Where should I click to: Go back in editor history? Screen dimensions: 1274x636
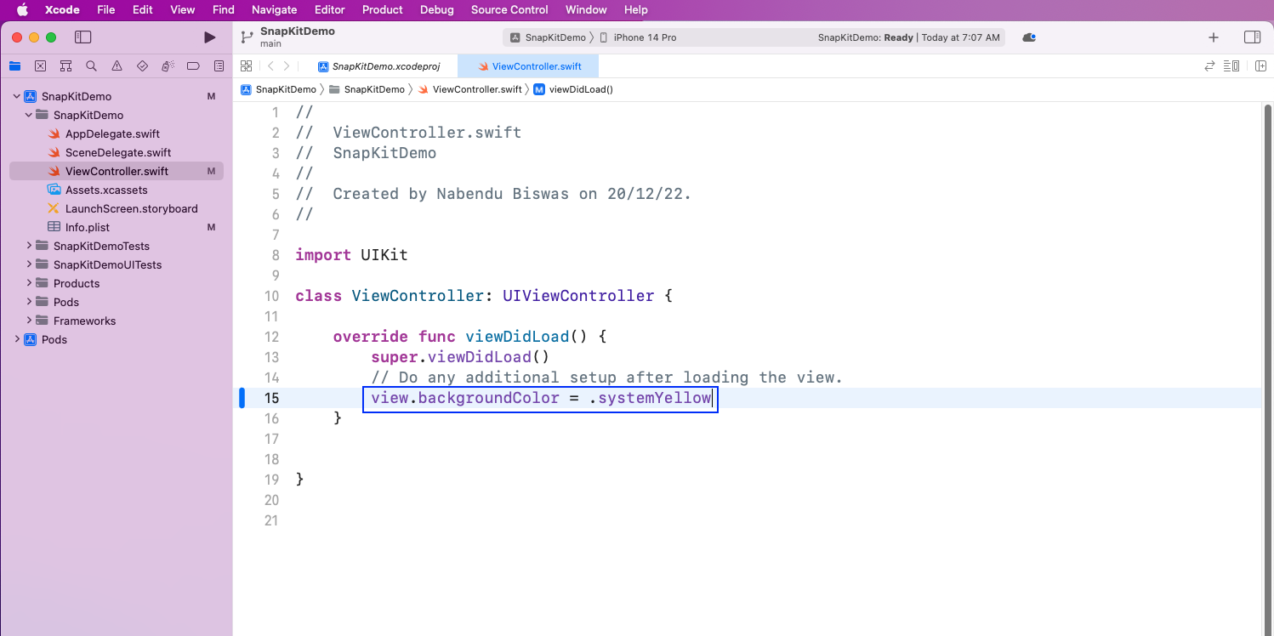click(270, 65)
